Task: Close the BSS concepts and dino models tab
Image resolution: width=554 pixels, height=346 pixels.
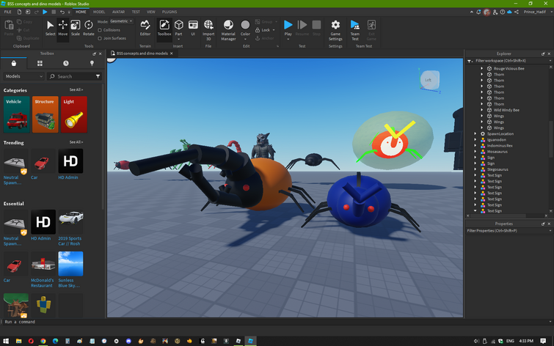Action: (172, 54)
